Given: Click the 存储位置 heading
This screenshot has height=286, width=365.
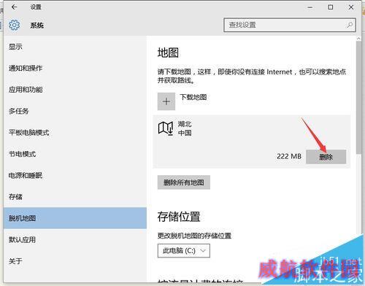Looking at the screenshot, I should coord(179,217).
